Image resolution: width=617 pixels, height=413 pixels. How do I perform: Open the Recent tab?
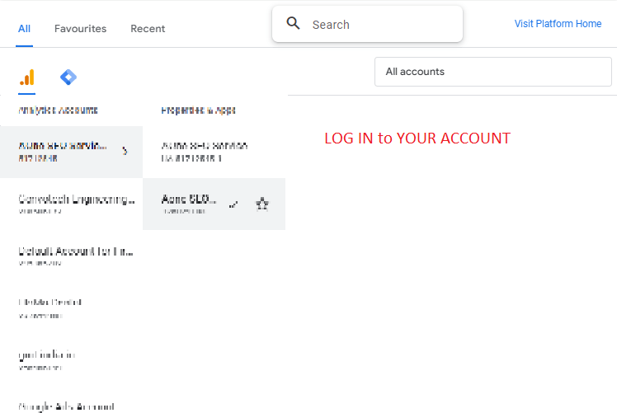click(x=148, y=29)
